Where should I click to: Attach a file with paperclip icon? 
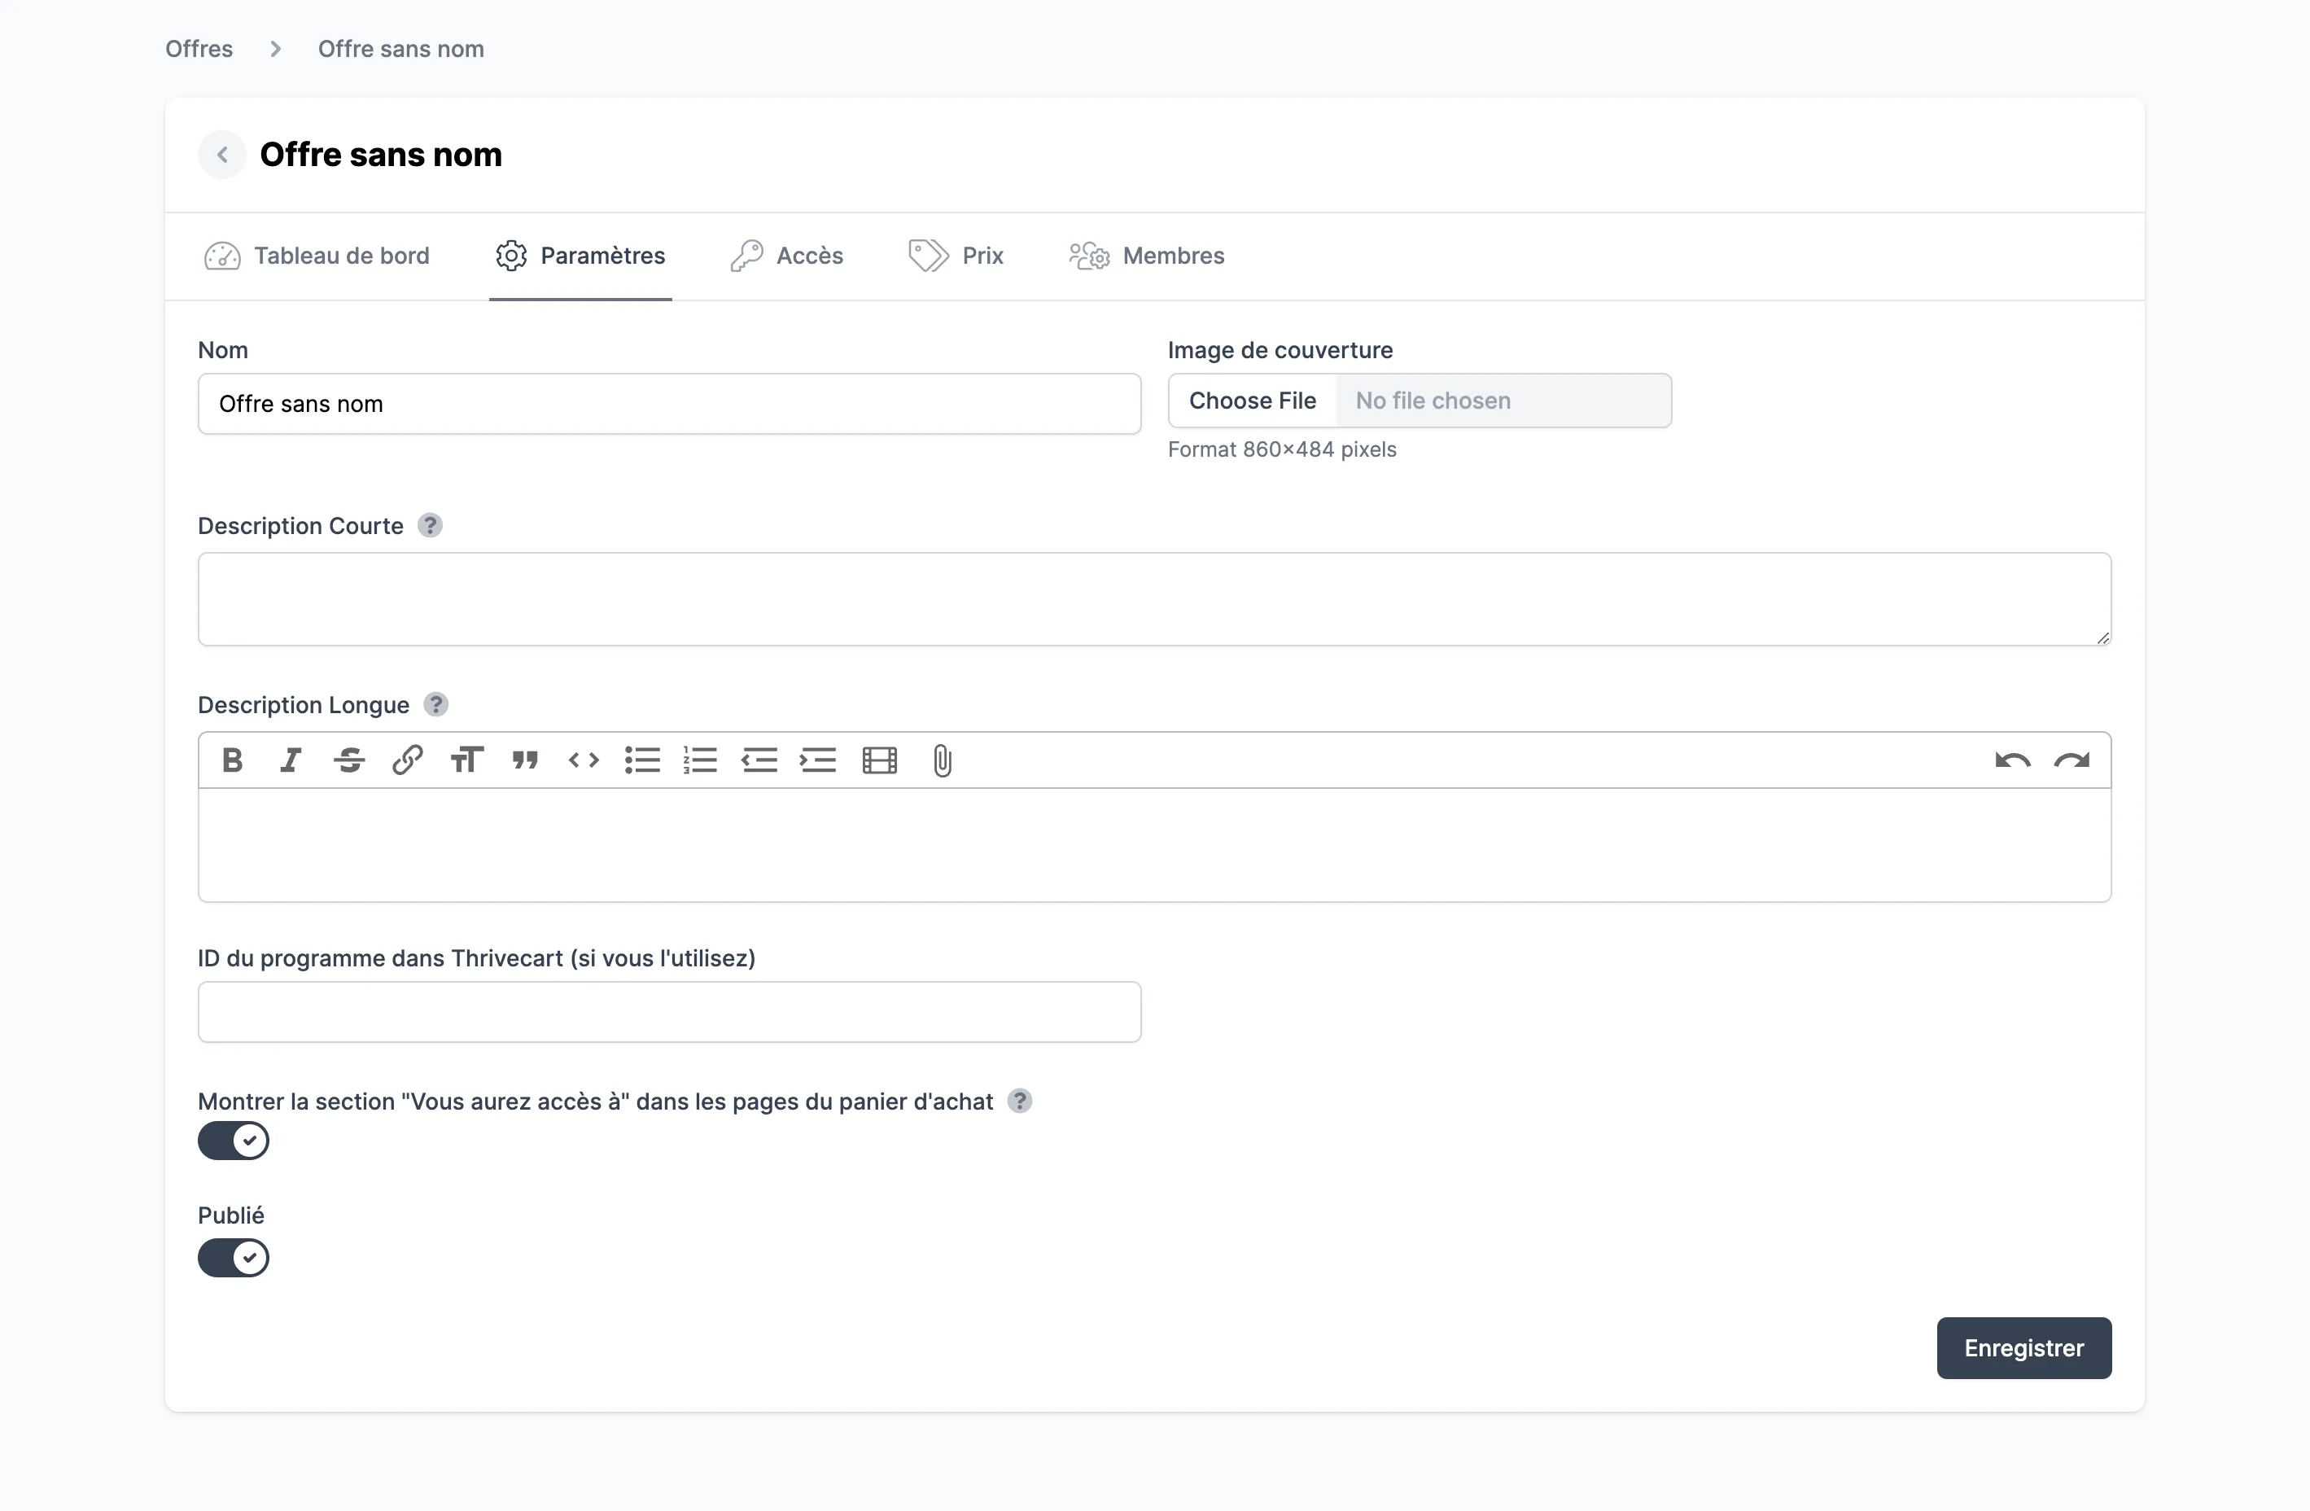(x=943, y=760)
